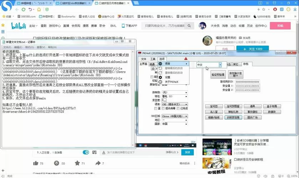Image resolution: width=299 pixels, height=178 pixels.
Task: Click the 亲密度 friendship value field
Action: click(x=164, y=100)
